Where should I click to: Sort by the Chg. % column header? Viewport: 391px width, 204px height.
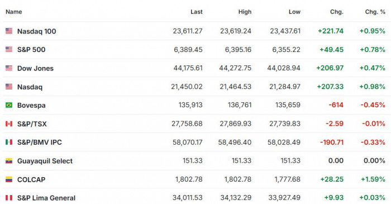tap(375, 12)
